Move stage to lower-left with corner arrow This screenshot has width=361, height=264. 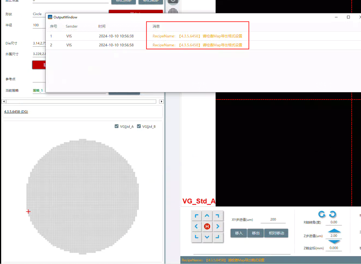coord(196,237)
